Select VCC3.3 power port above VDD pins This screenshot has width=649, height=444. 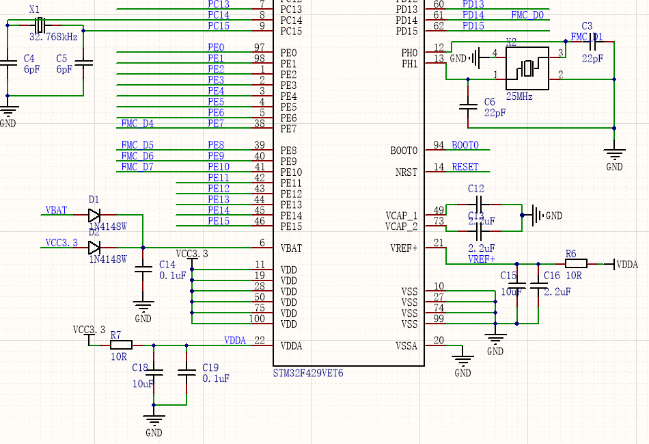point(192,257)
